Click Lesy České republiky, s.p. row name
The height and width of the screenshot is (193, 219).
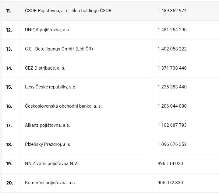pyautogui.click(x=51, y=87)
